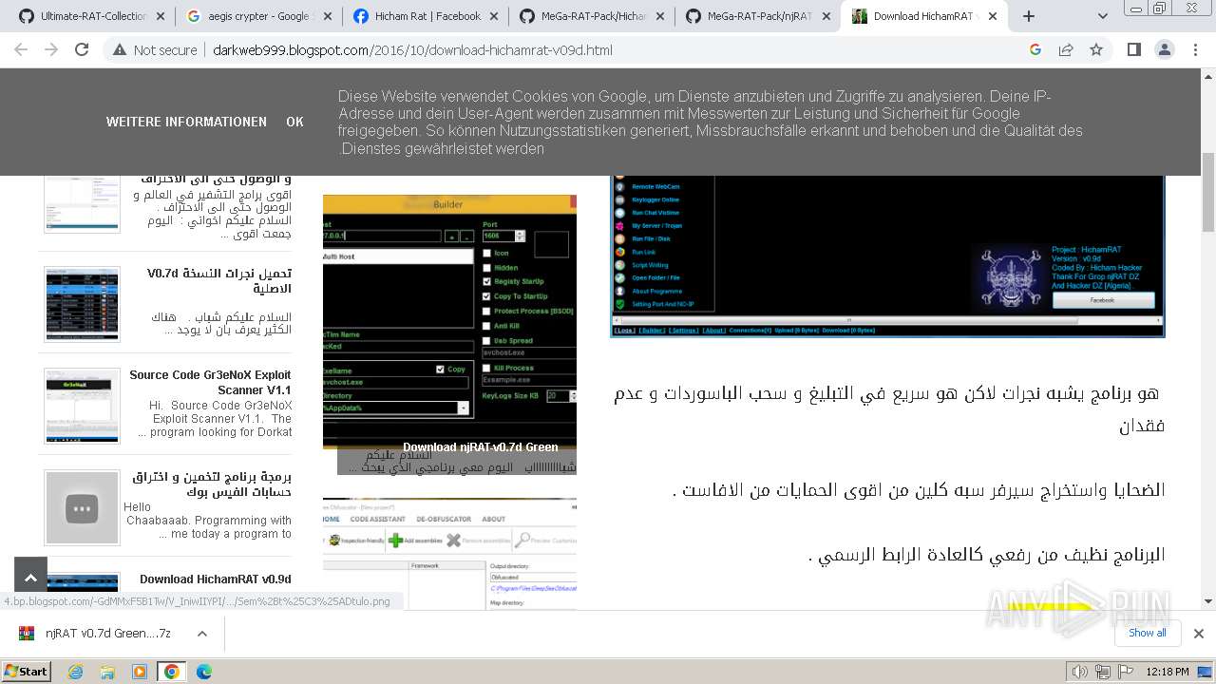1216x684 pixels.
Task: Click scroll-to-top arrow button
Action: click(30, 576)
